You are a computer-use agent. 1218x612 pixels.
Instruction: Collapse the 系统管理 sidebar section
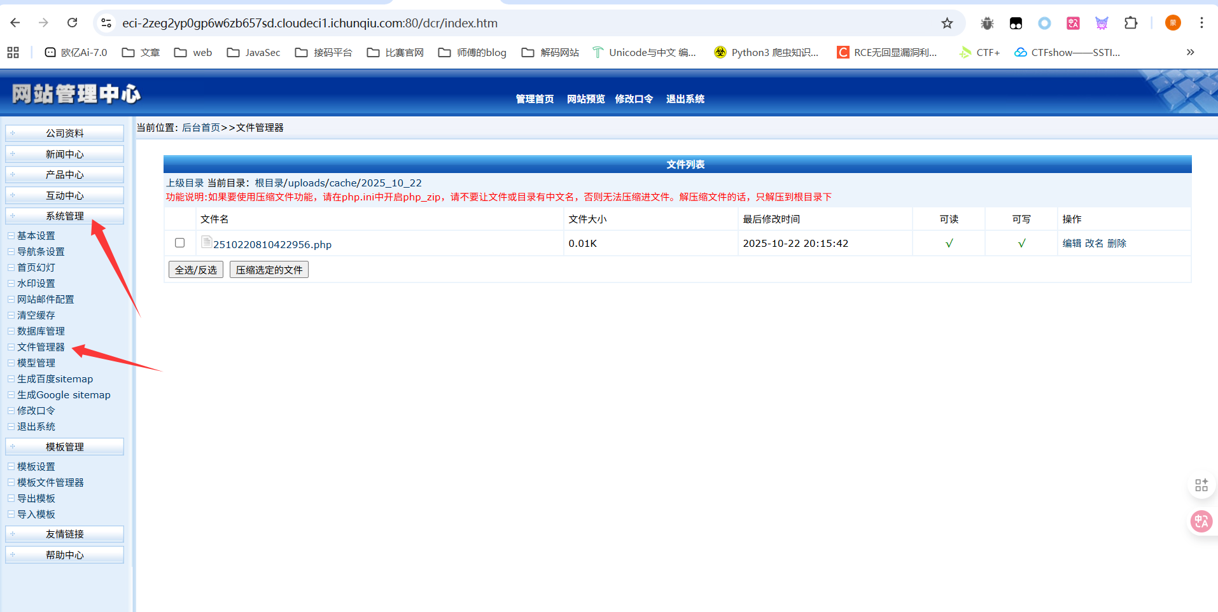point(64,216)
